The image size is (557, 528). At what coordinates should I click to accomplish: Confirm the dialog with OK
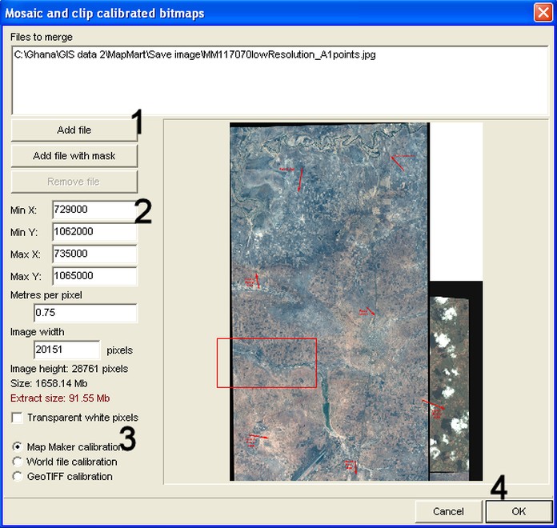(x=518, y=511)
